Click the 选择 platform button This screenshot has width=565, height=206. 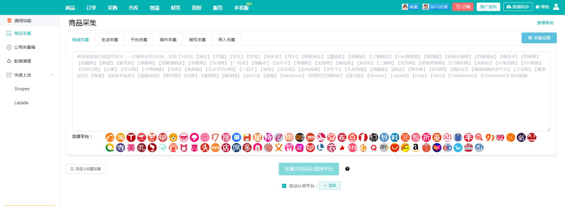click(330, 186)
